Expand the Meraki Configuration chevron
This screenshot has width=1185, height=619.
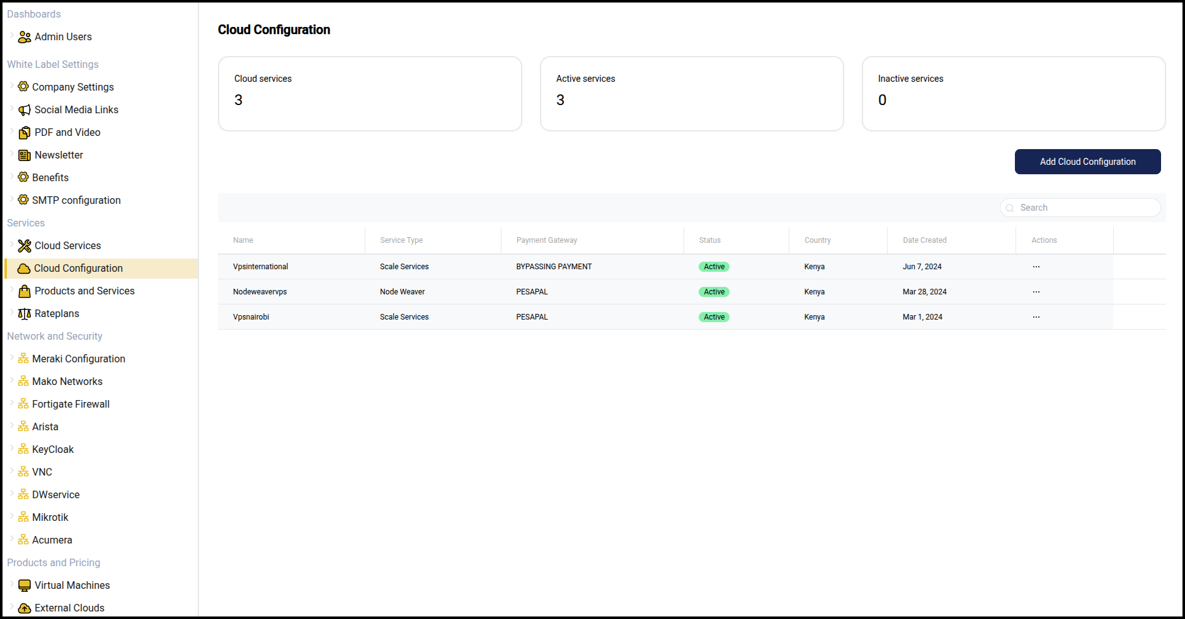[11, 357]
